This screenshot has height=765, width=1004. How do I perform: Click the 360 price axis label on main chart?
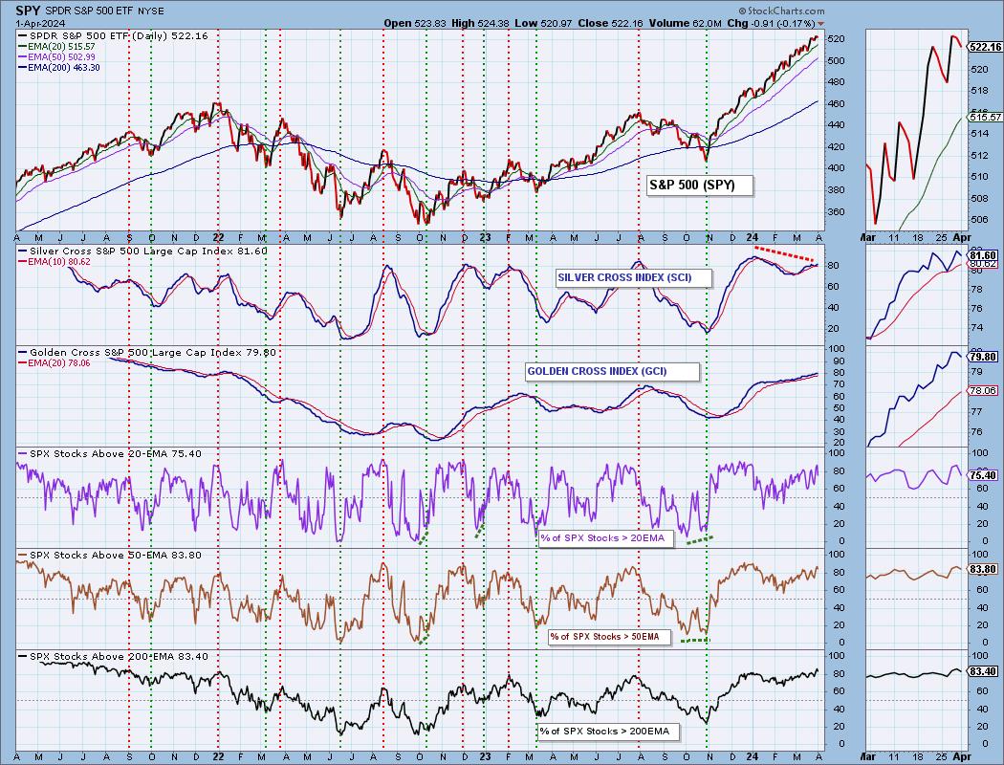(x=837, y=212)
